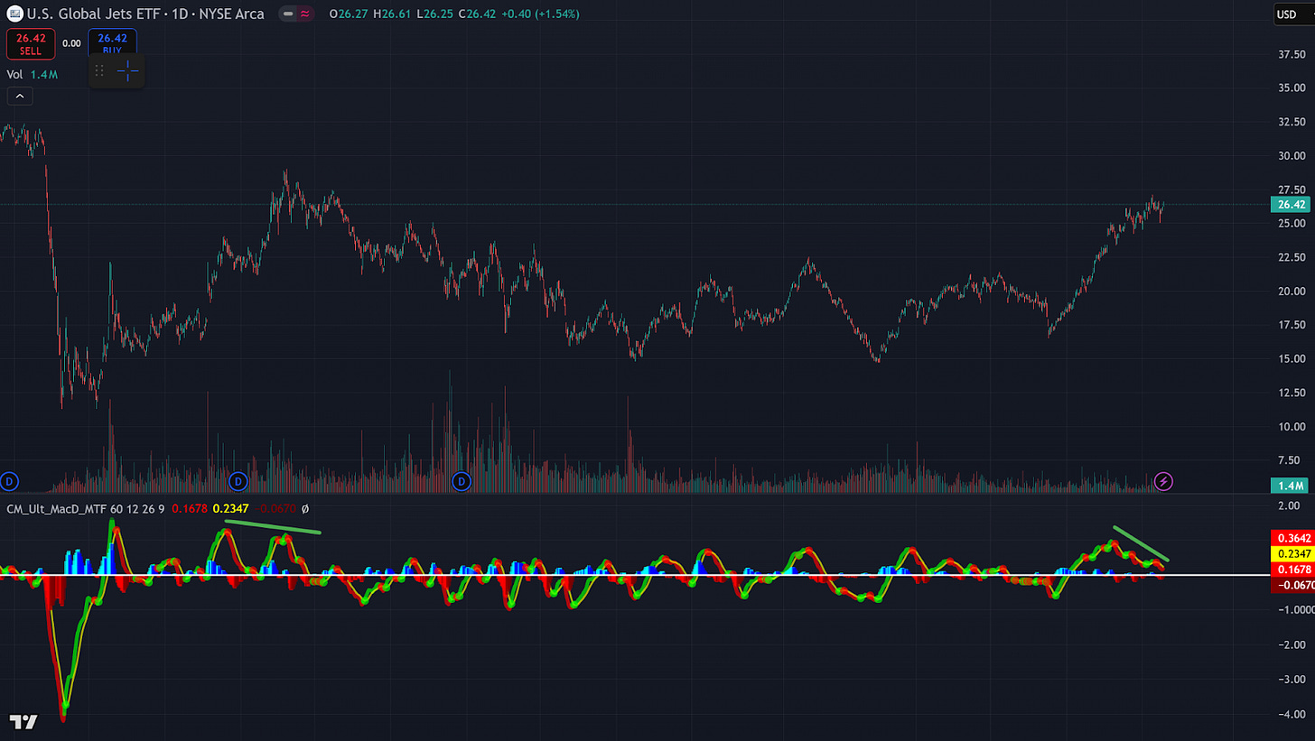The image size is (1315, 741).
Task: Click the 1.4M volume value beside Vol
Action: coord(42,74)
